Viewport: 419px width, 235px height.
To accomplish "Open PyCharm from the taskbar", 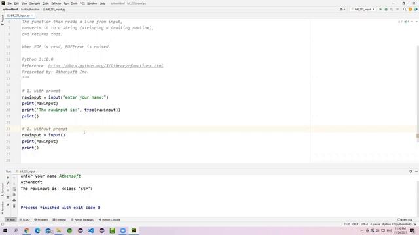I will point(134,230).
